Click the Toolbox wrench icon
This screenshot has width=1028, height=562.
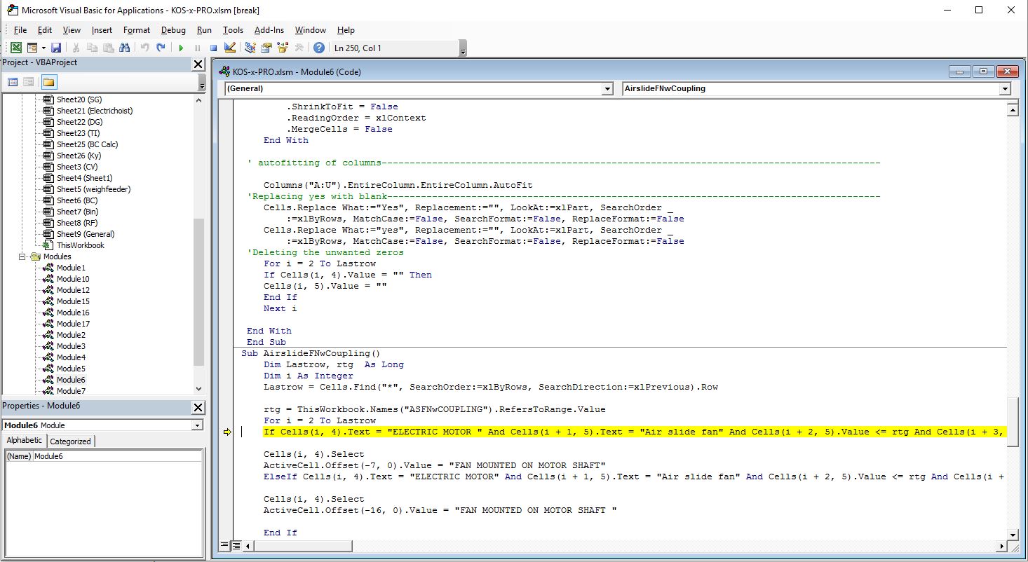[x=299, y=48]
